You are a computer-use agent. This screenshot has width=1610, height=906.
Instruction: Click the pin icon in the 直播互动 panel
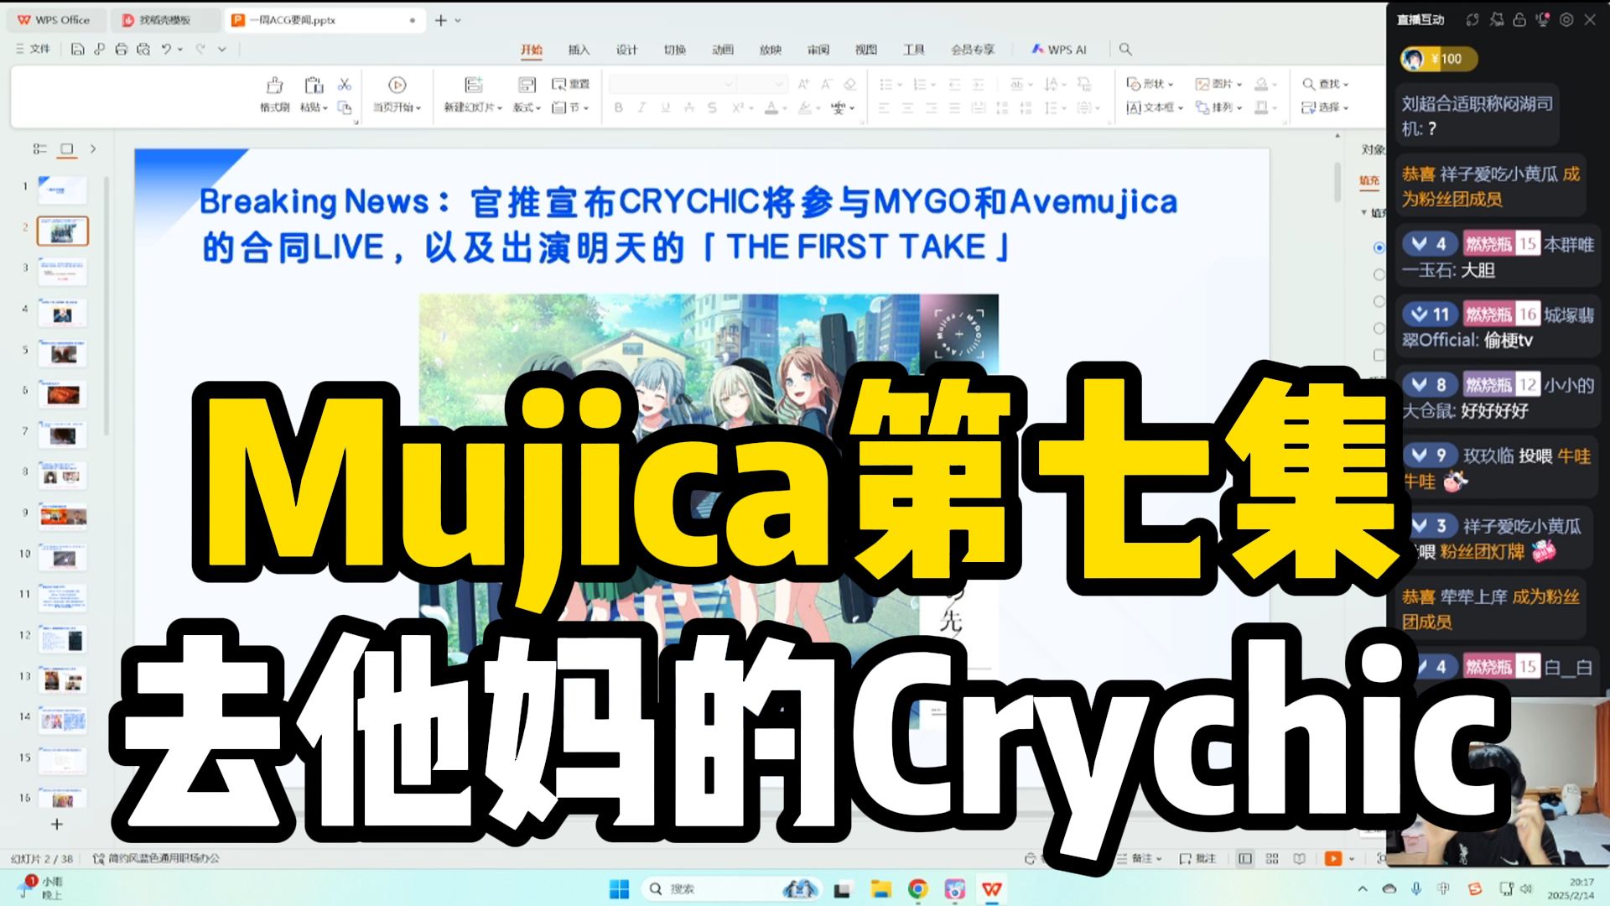pos(1496,19)
